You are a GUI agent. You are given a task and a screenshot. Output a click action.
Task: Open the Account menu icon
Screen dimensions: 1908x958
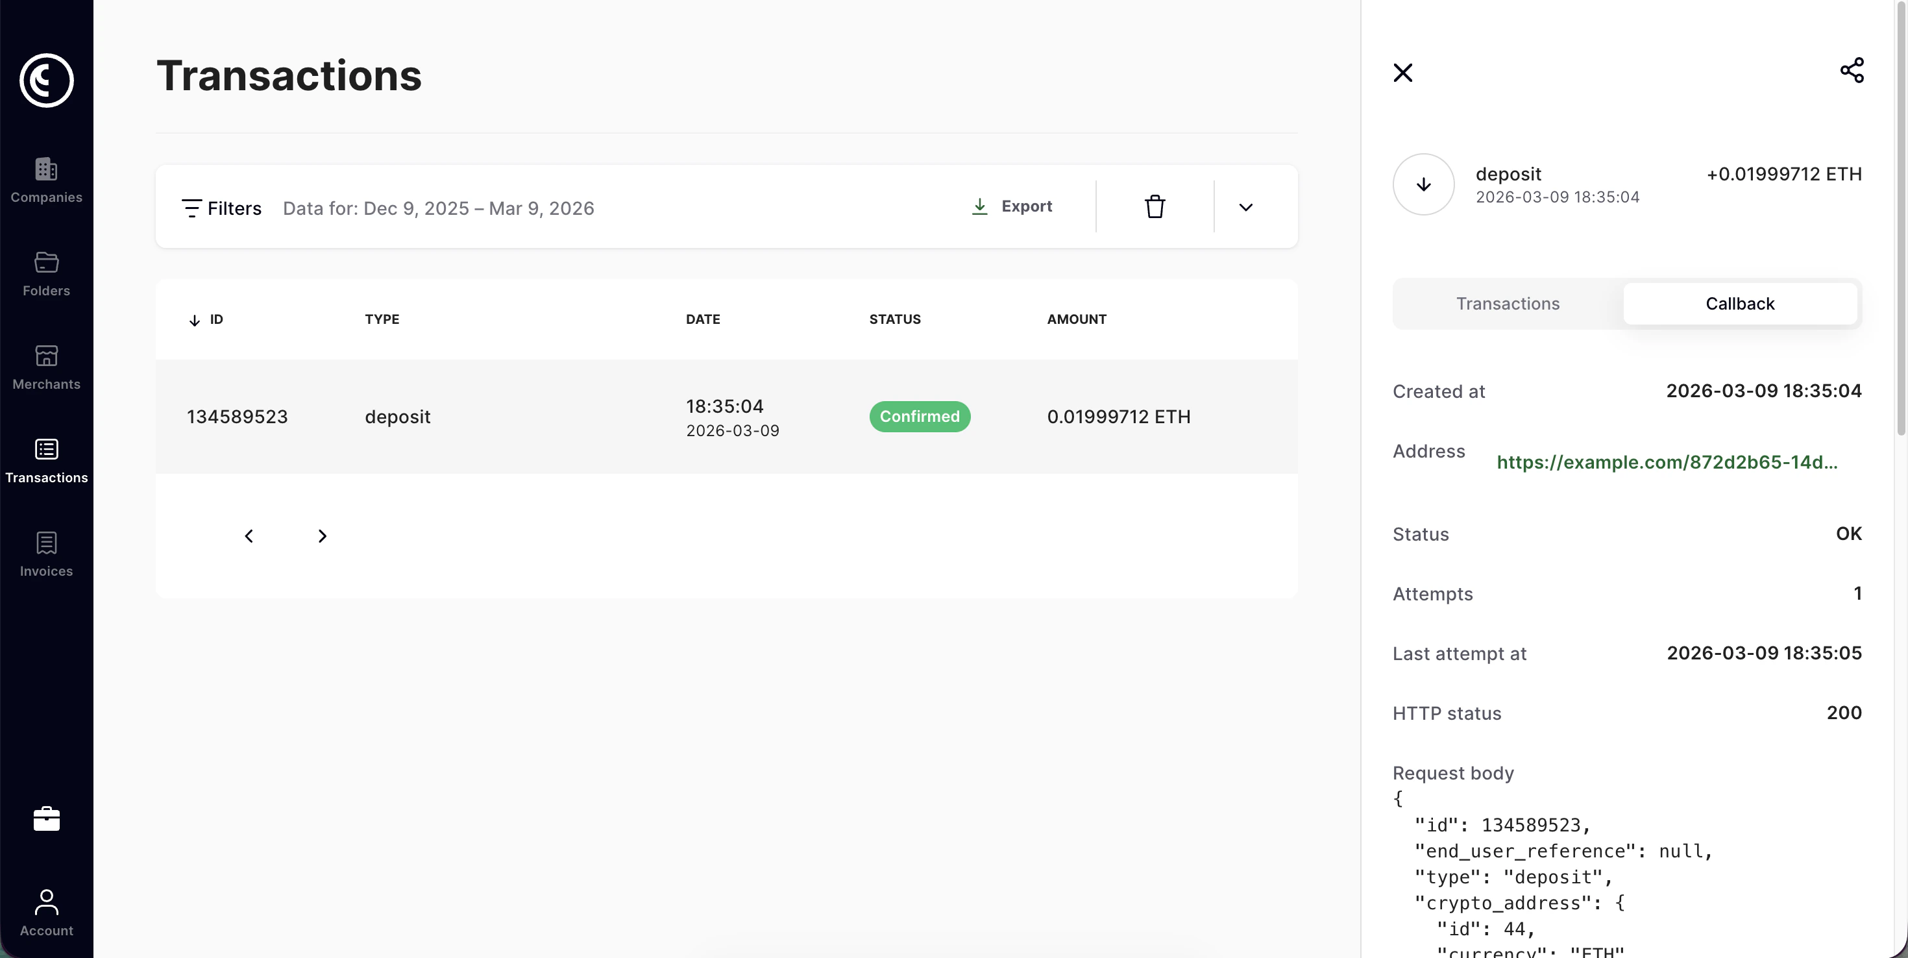46,912
